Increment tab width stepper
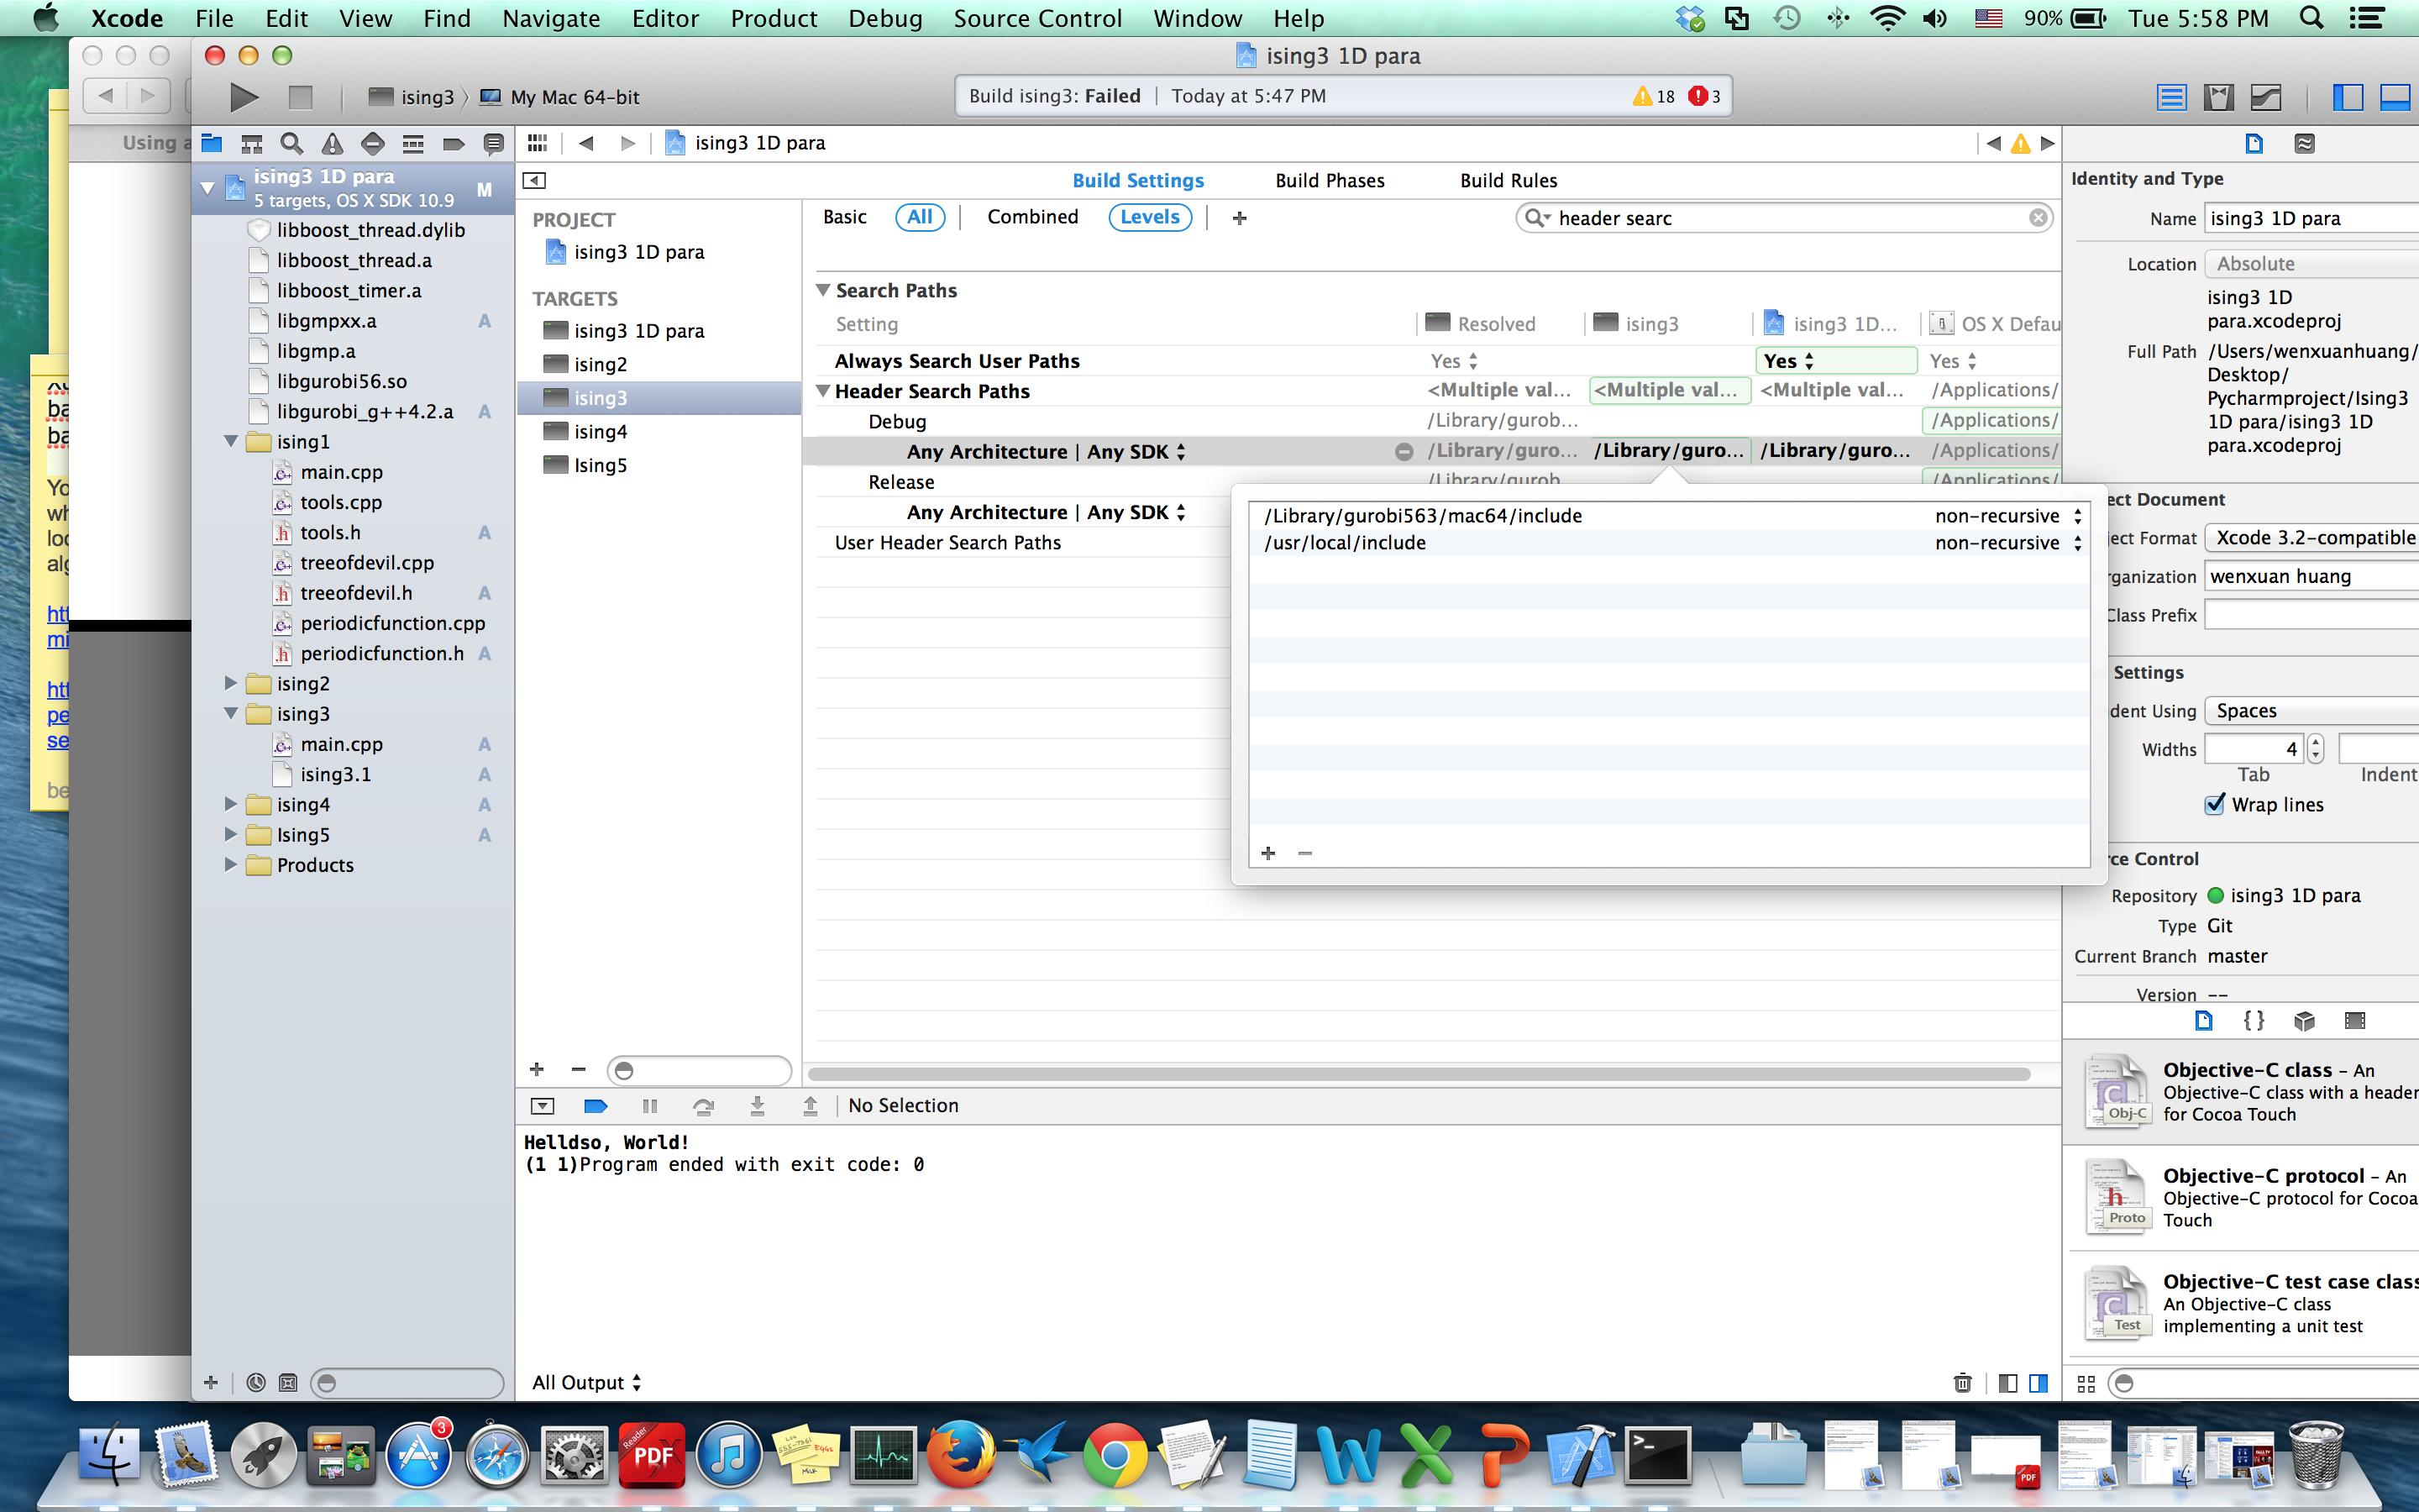 click(2316, 742)
